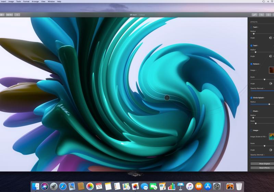This screenshot has height=192, width=274.
Task: Open Calendar icon showing 17
Action: click(x=99, y=187)
